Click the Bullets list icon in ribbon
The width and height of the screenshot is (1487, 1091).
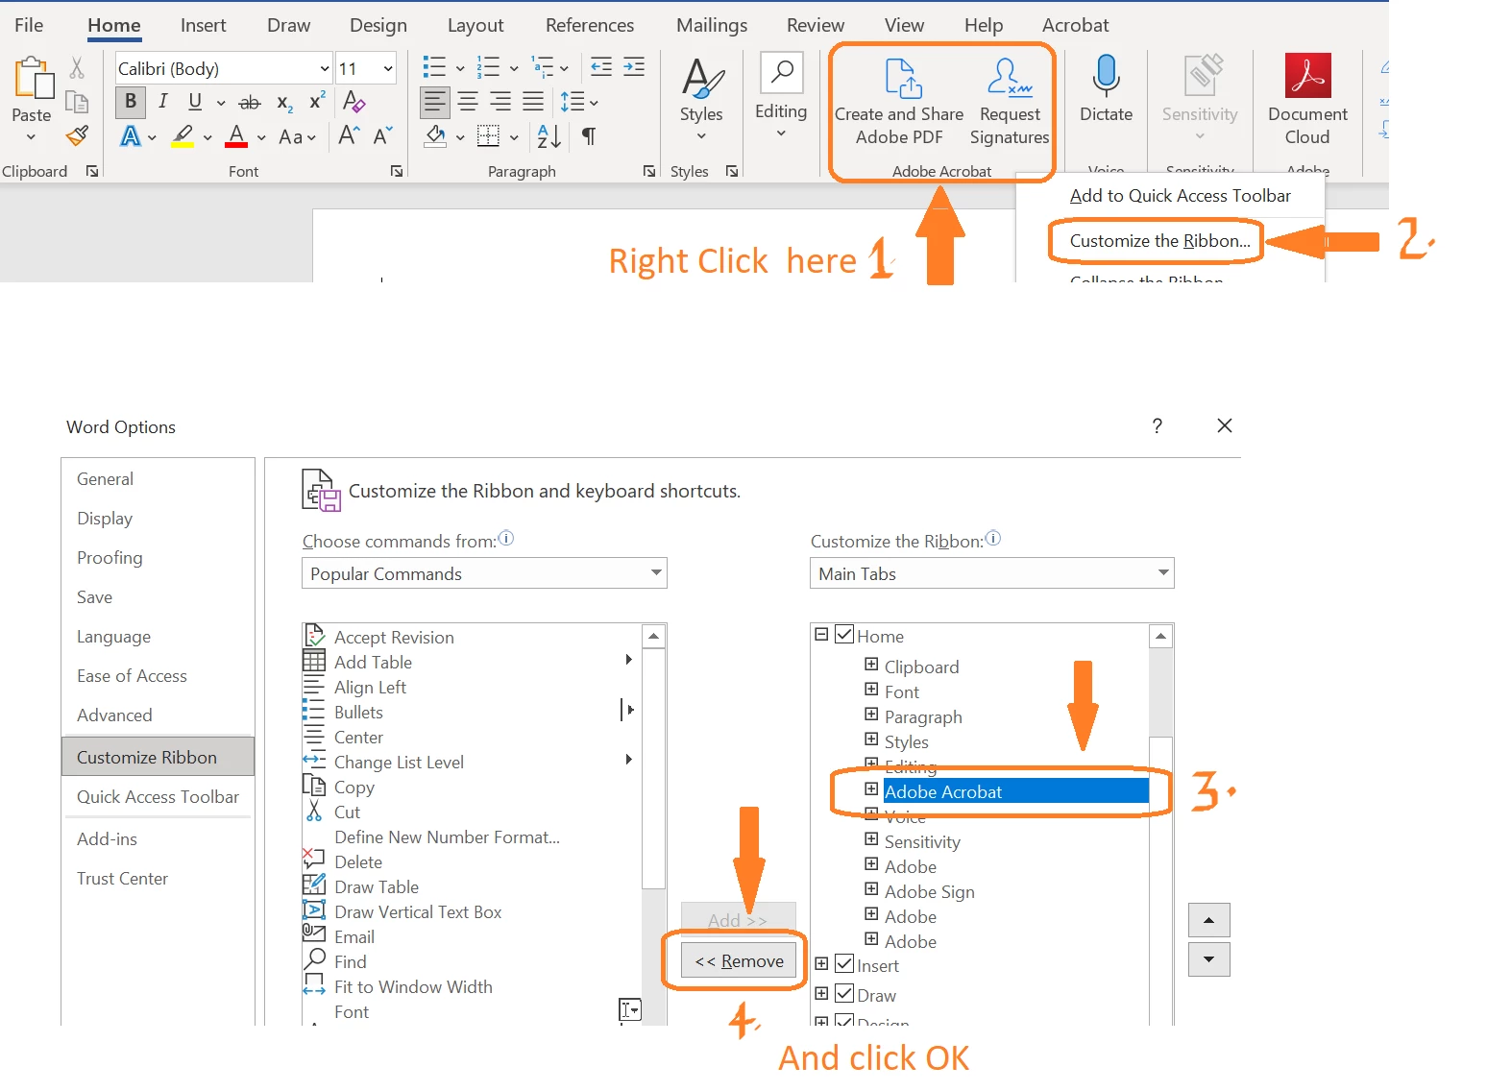coord(434,67)
